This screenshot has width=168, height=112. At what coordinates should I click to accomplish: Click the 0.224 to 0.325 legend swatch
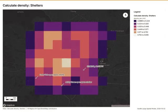[135, 24]
